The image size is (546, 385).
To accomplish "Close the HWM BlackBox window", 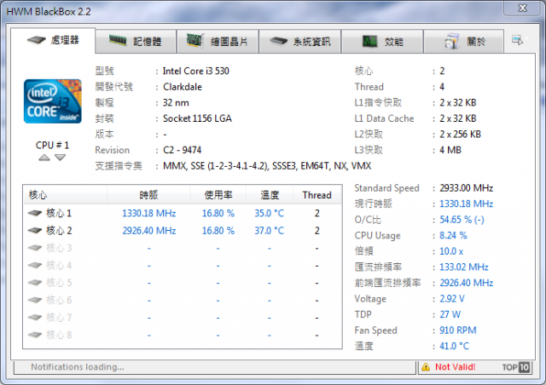I will (523, 8).
